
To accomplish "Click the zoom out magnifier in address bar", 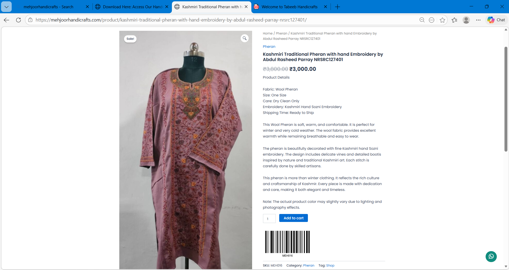I will click(422, 20).
